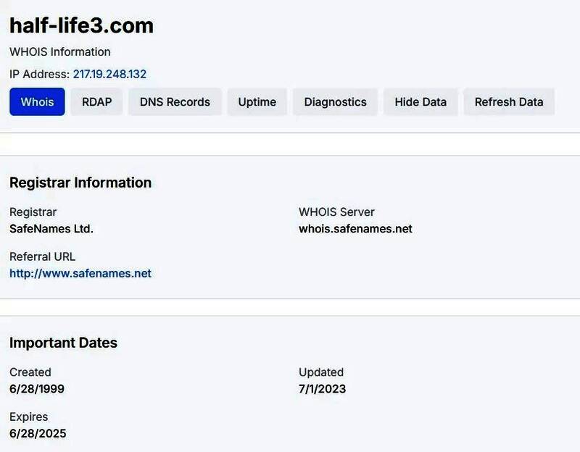Click the Expires date 6/28/2025
The image size is (580, 452).
[38, 433]
